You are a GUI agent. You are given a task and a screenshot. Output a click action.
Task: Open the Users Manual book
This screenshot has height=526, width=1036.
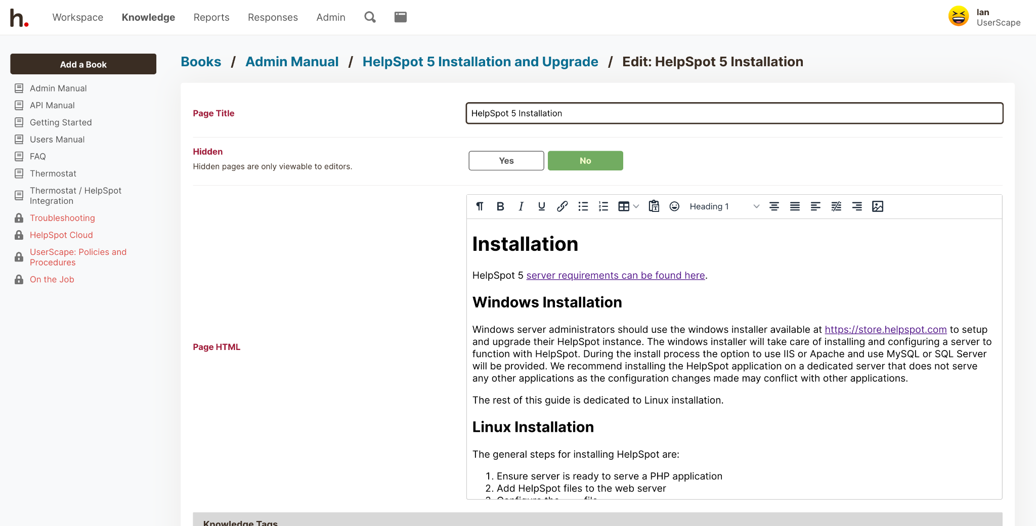(x=57, y=140)
